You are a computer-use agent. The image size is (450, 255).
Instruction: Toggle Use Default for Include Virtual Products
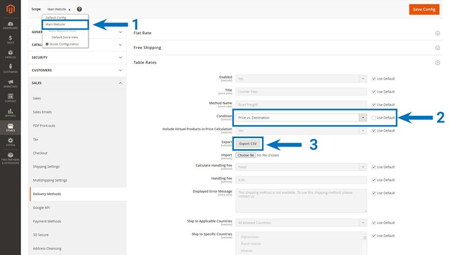(x=373, y=131)
